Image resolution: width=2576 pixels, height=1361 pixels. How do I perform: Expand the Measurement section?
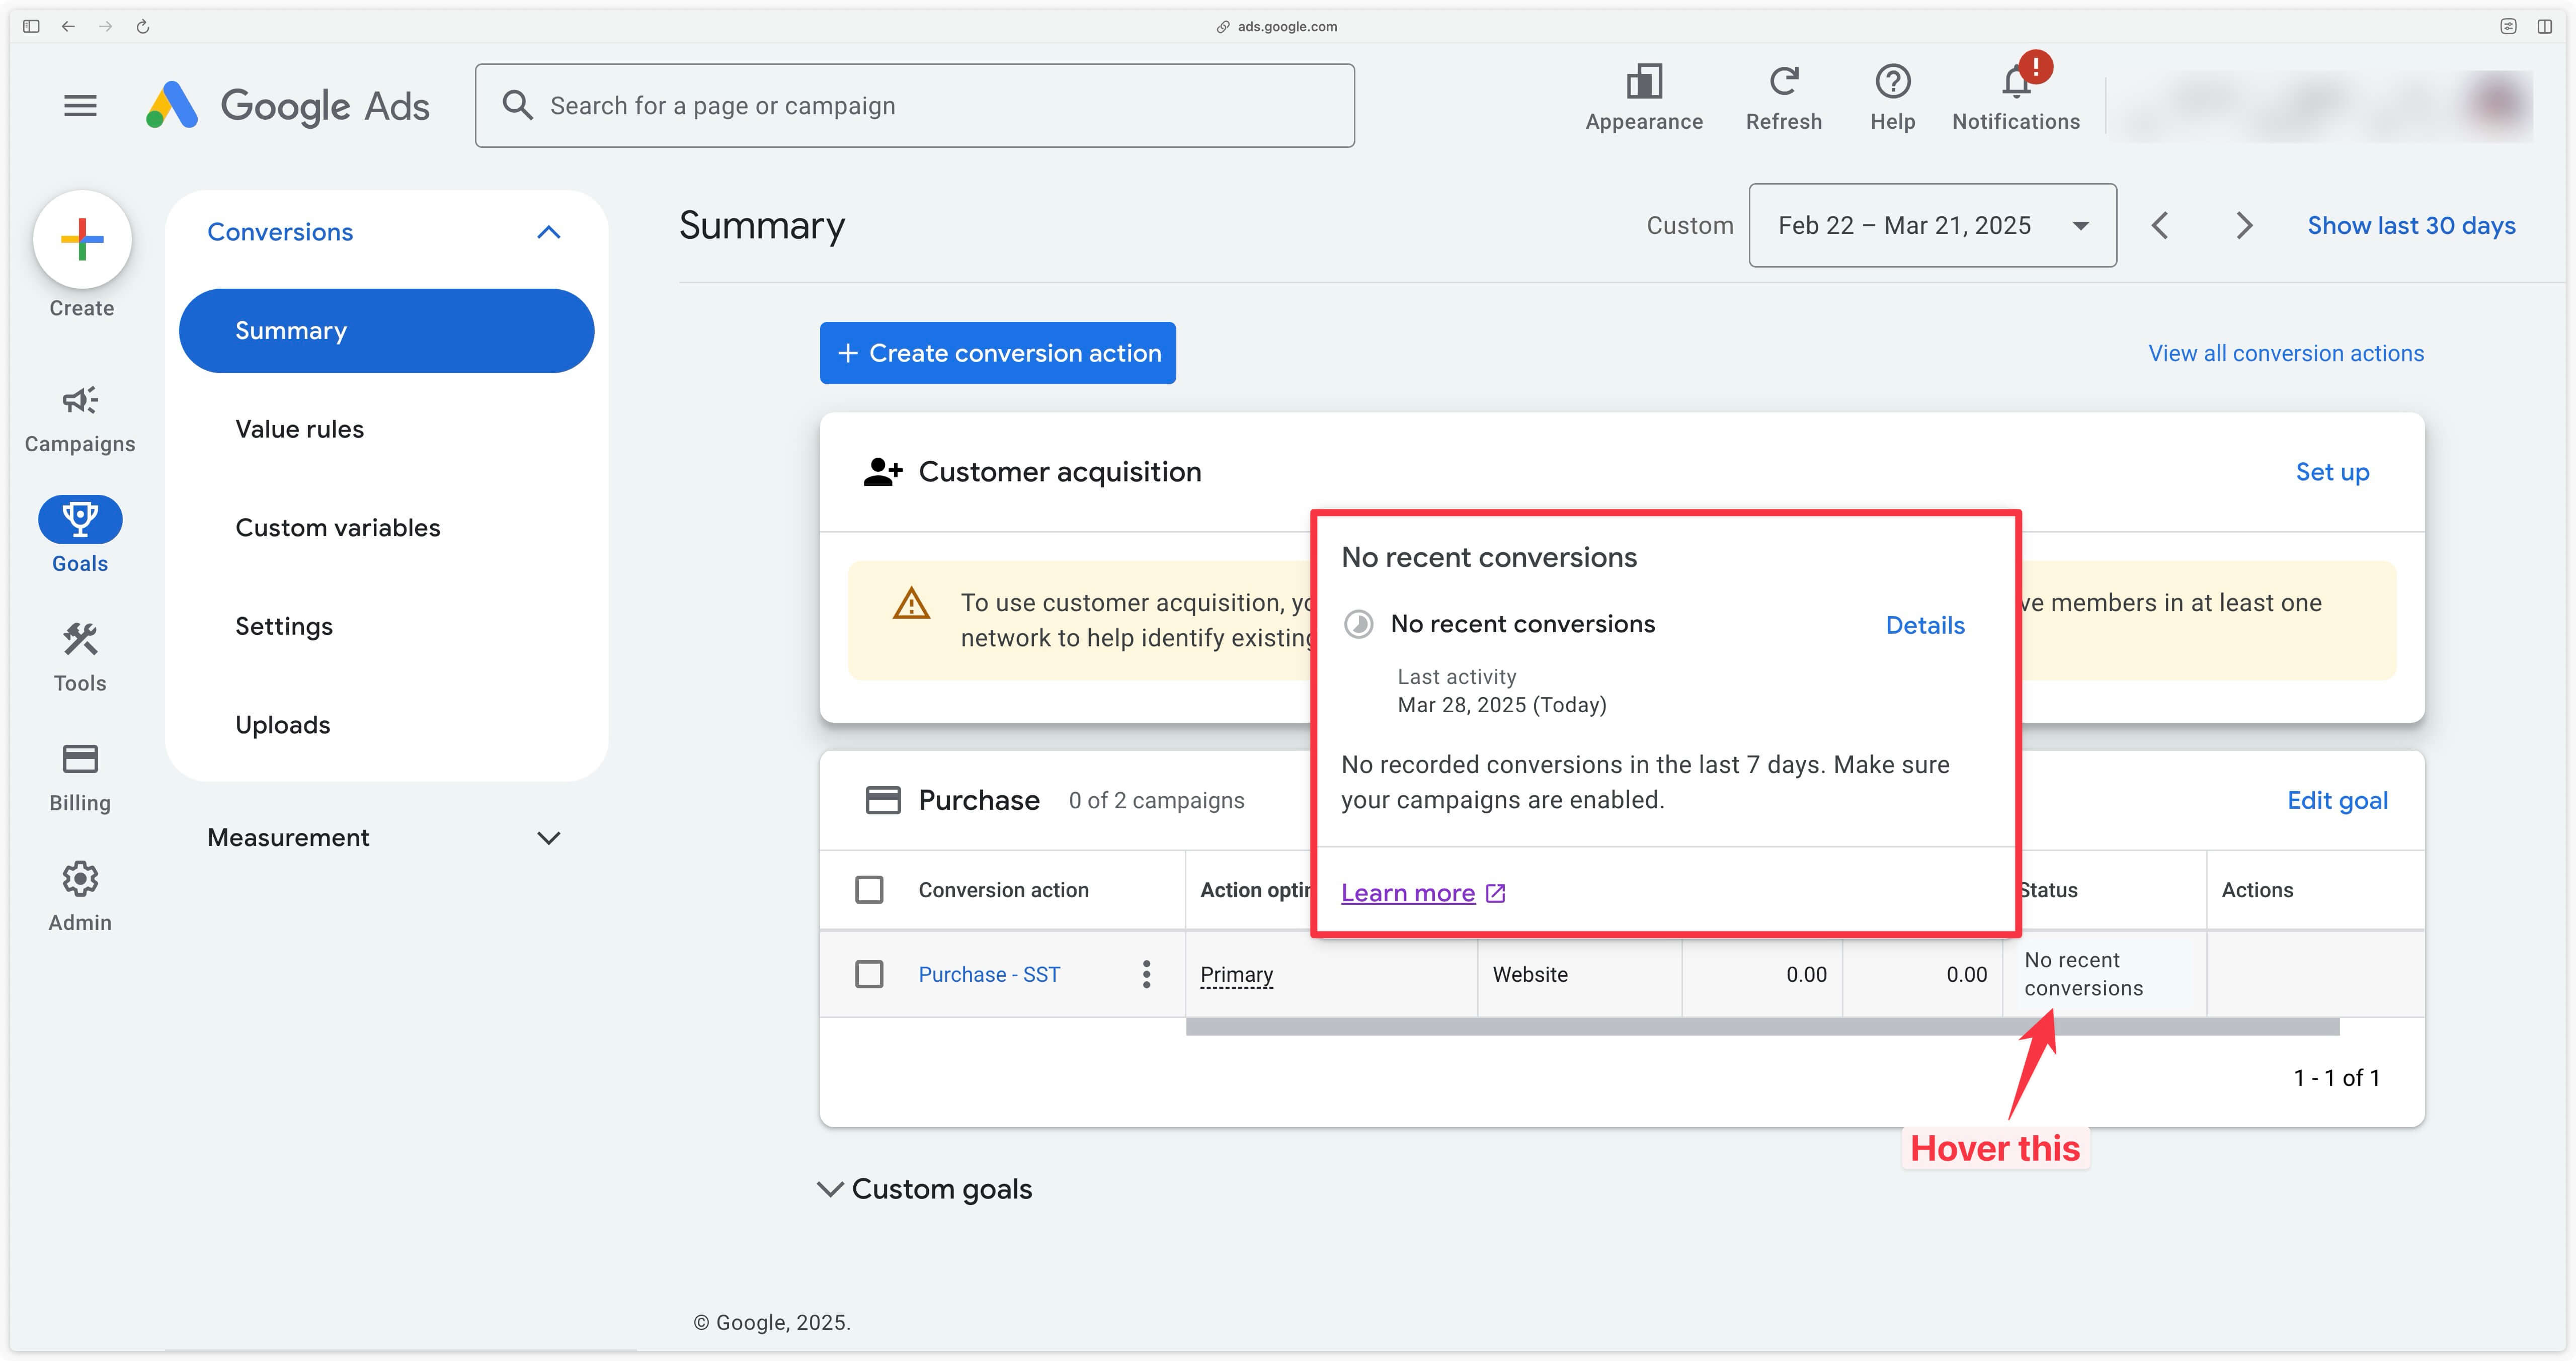[548, 838]
